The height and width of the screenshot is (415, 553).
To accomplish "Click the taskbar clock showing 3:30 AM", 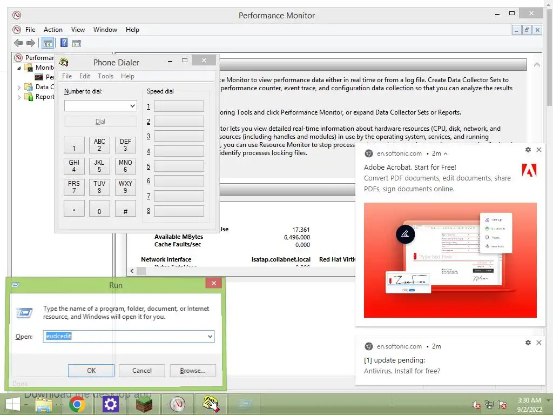I will coord(529,400).
